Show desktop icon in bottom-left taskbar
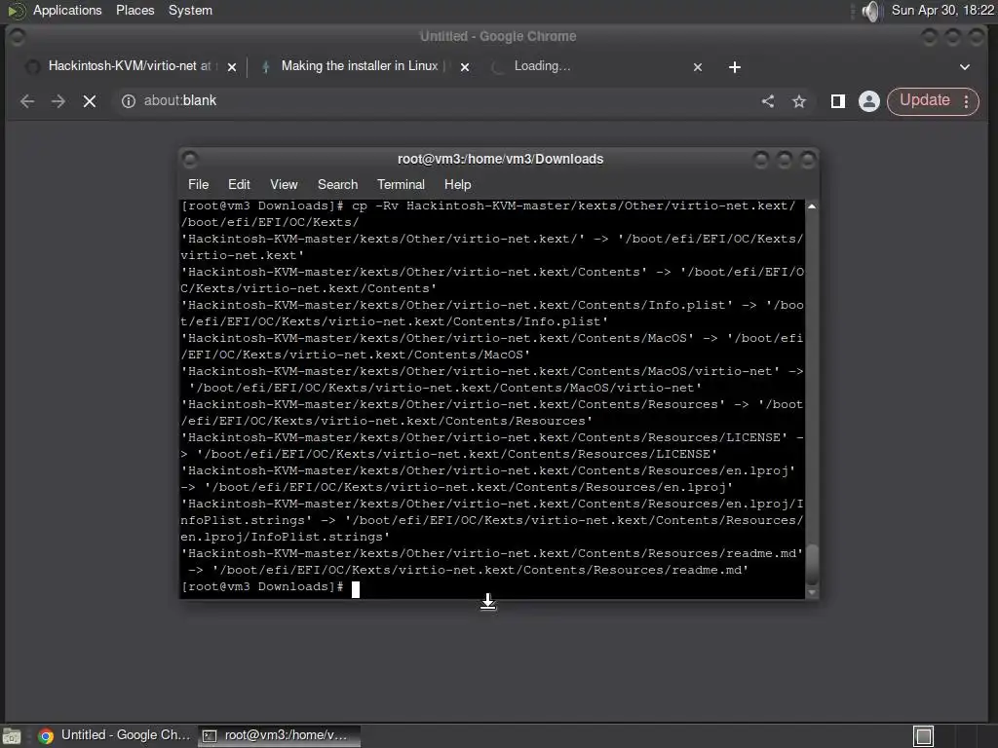This screenshot has width=998, height=748. 12,736
